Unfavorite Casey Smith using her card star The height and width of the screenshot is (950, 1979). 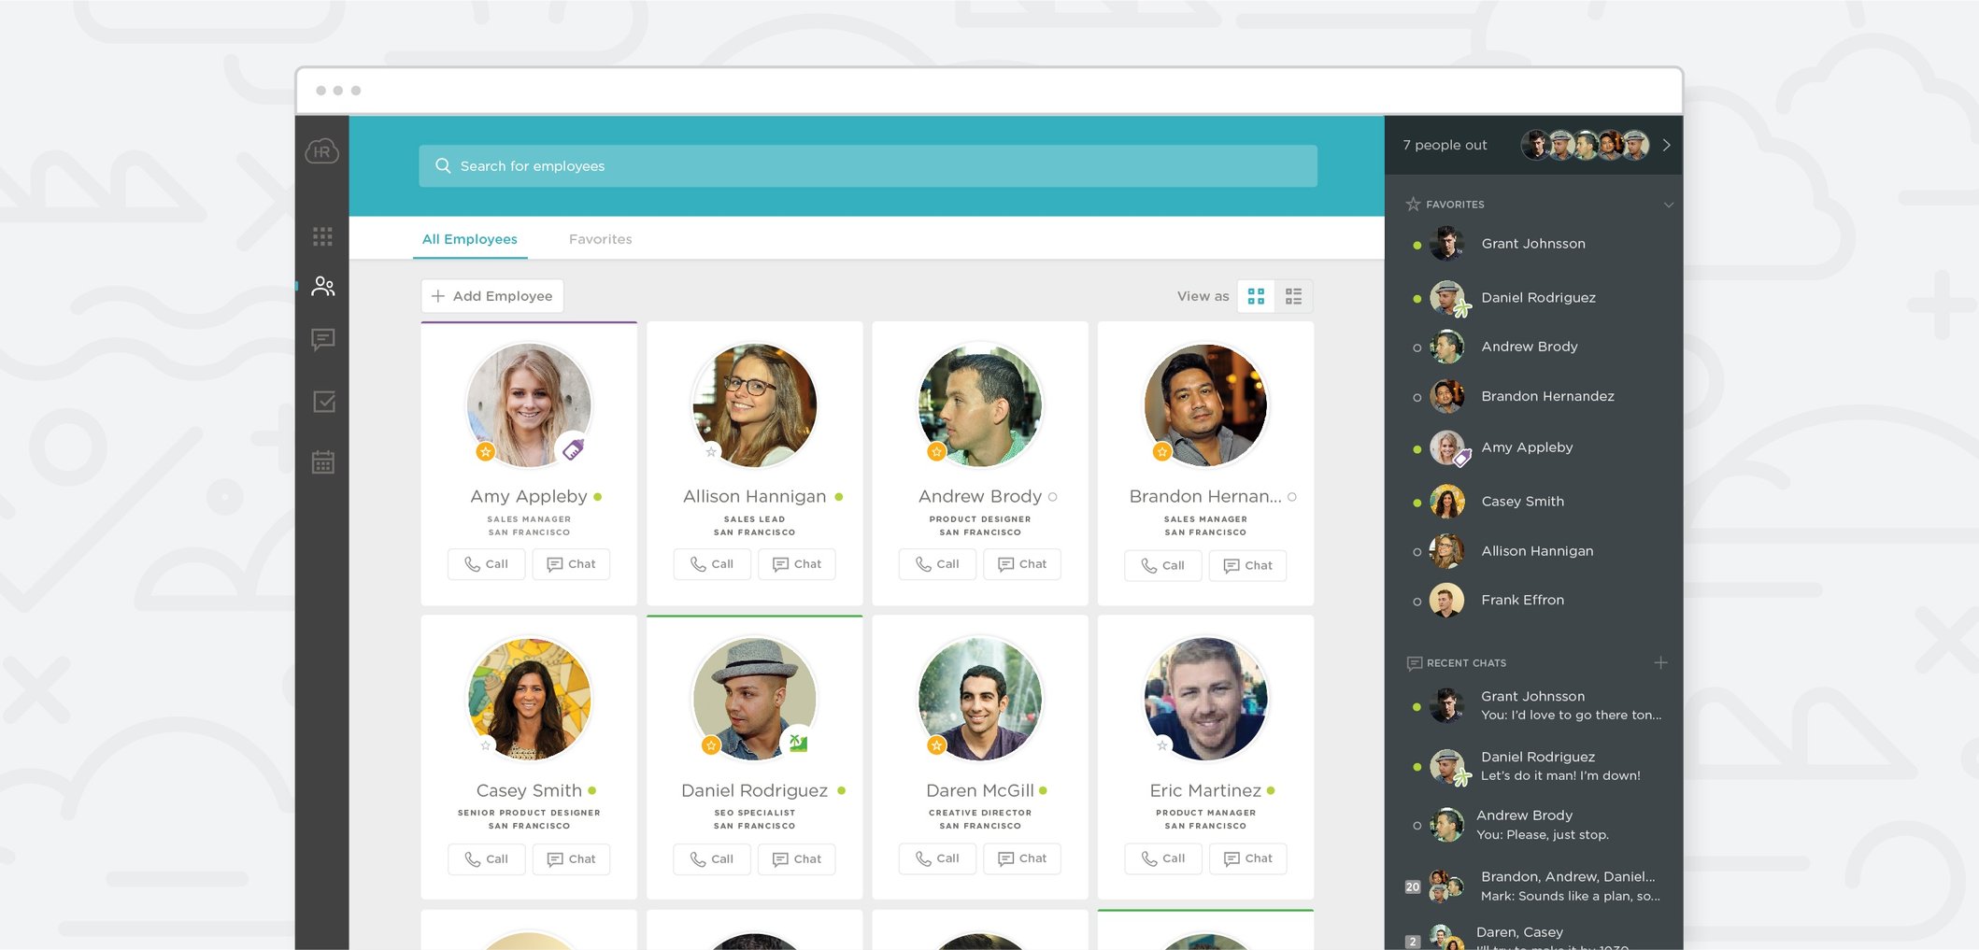tap(487, 745)
